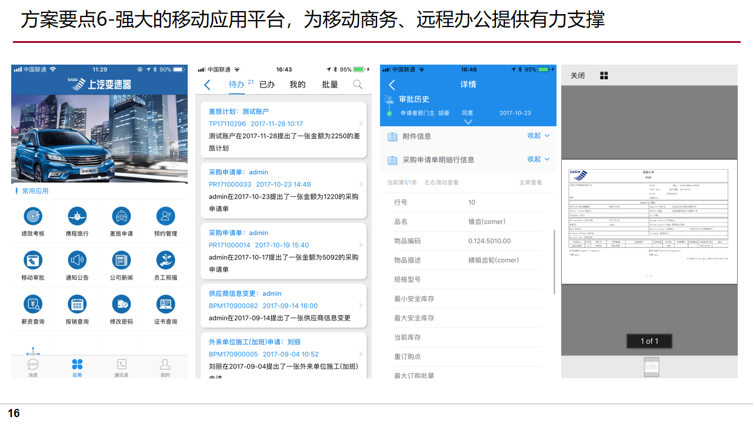Open 差旅计划 测试账户 item chevron
Viewport: 753px width, 423px height.
point(361,123)
